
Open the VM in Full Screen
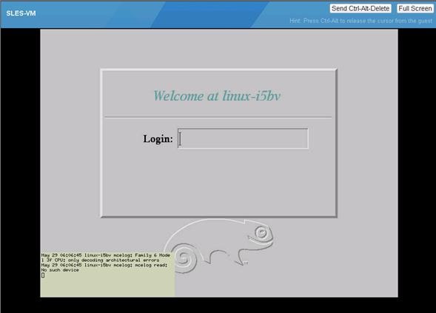tap(415, 9)
